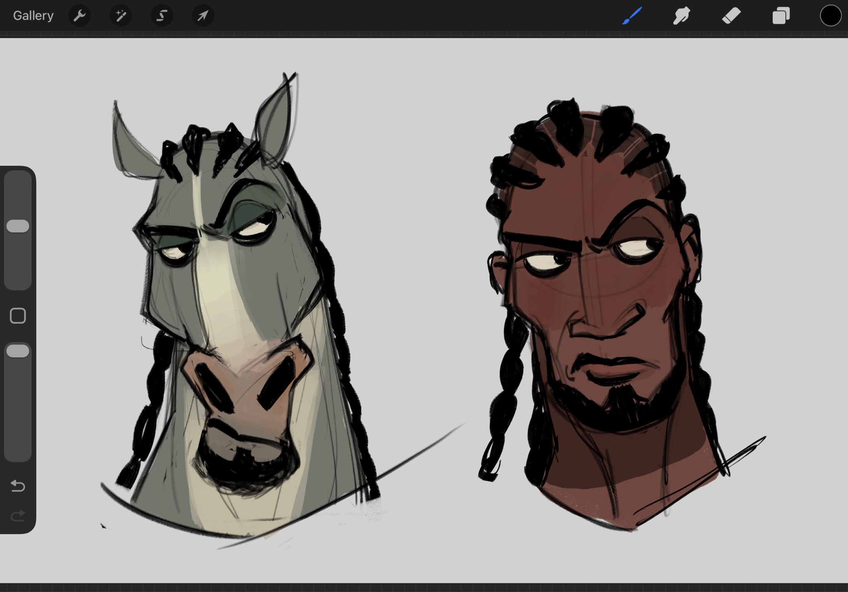This screenshot has width=848, height=592.
Task: Select the Eraser tool
Action: coord(731,16)
